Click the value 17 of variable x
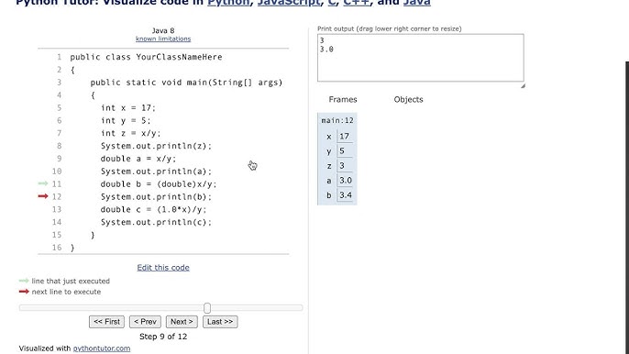 click(345, 137)
